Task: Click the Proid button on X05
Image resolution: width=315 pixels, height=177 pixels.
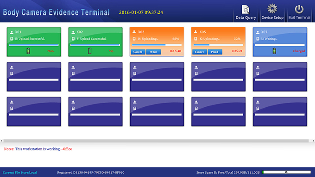Action: (x=215, y=52)
